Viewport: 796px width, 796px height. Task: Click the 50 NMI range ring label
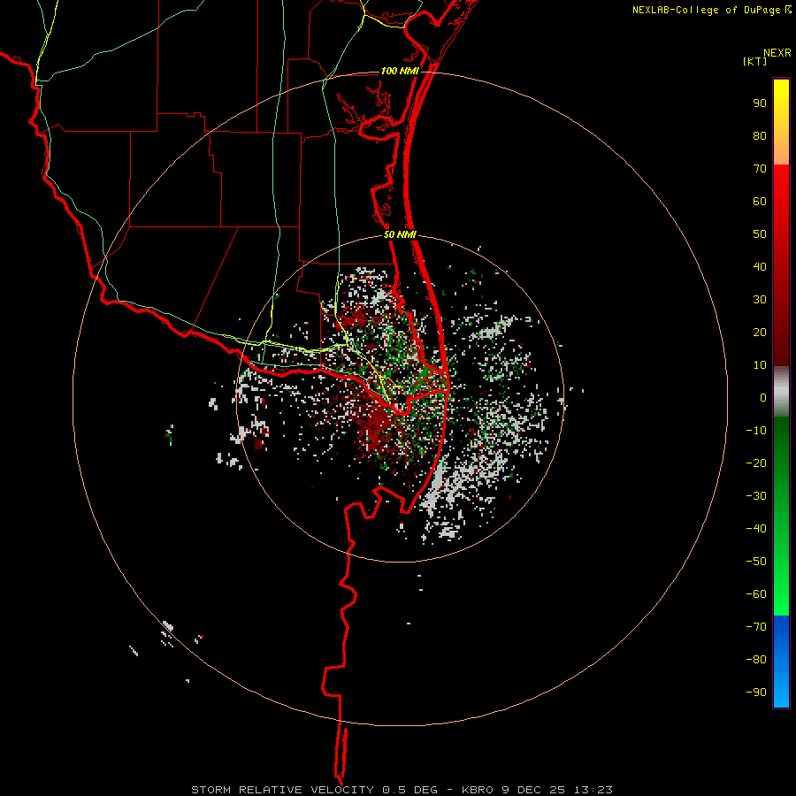coord(400,234)
